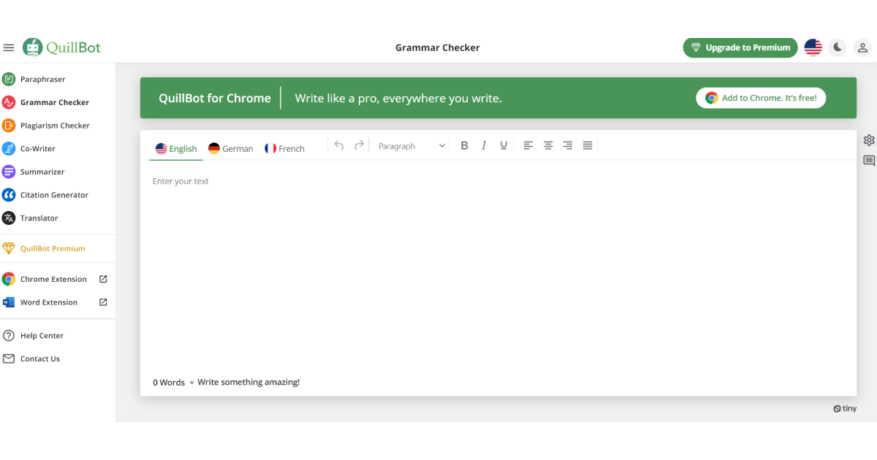This screenshot has height=460, width=877.
Task: Click the Citation Generator quote icon
Action: pos(9,195)
